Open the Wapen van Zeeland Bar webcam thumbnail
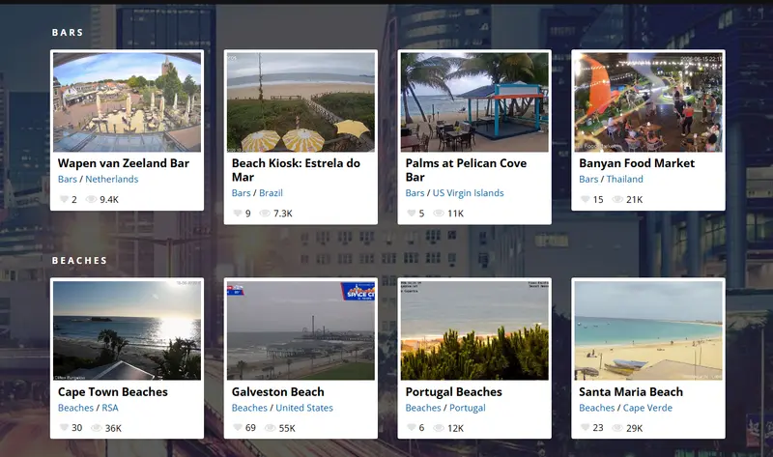This screenshot has width=773, height=457. 127,102
